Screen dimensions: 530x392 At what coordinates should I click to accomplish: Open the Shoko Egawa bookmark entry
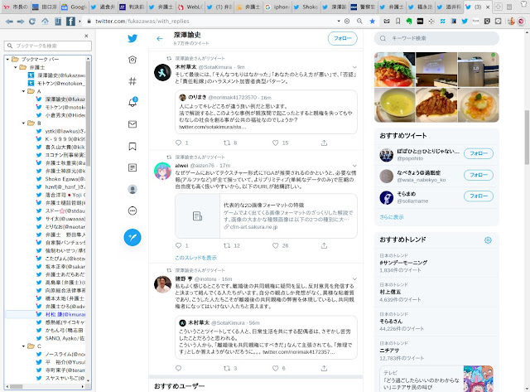tap(61, 179)
